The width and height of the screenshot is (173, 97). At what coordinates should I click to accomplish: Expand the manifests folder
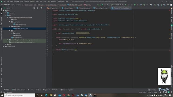pyautogui.click(x=5, y=13)
